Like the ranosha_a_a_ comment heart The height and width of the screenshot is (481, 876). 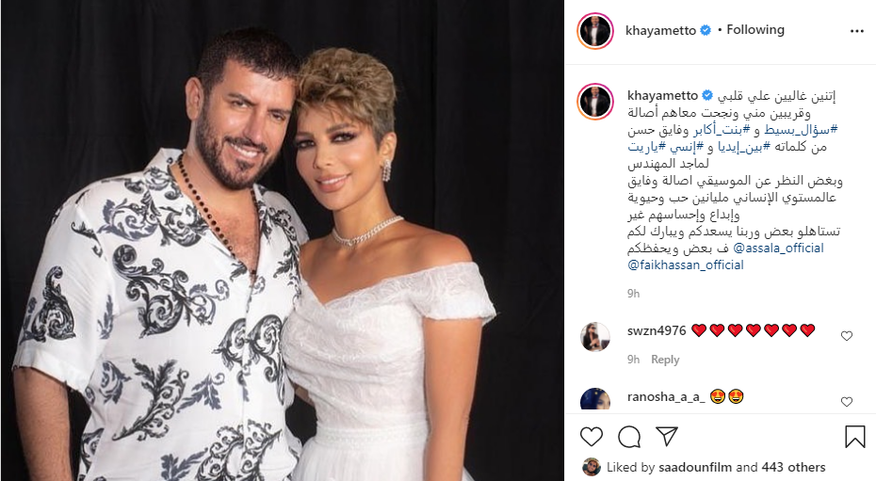point(847,402)
